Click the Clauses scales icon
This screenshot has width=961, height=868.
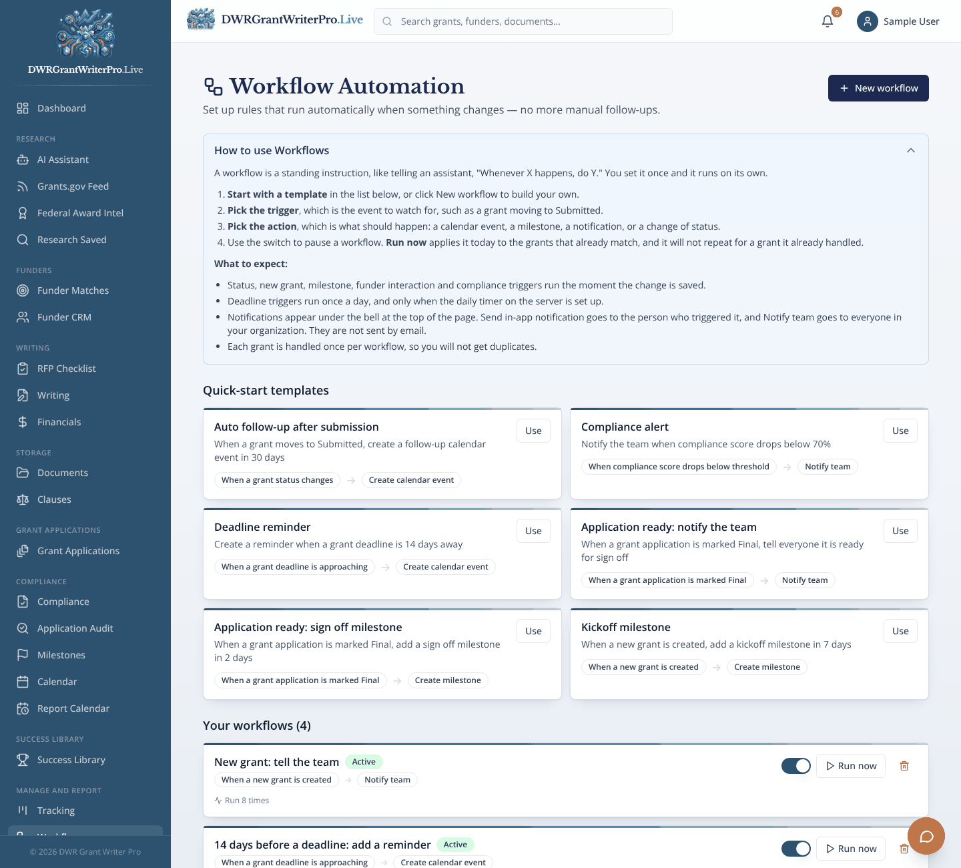click(x=23, y=499)
